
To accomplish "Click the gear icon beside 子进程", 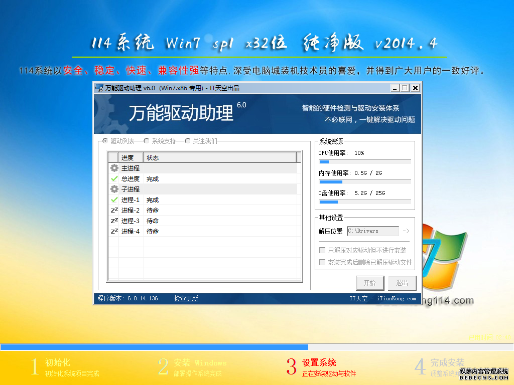I will point(114,189).
